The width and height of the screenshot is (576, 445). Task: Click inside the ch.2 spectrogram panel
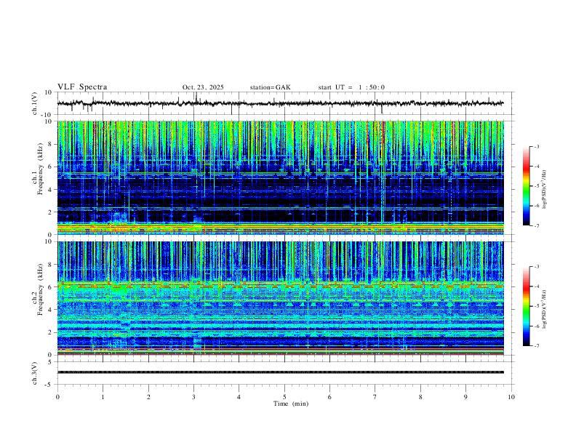[280, 298]
